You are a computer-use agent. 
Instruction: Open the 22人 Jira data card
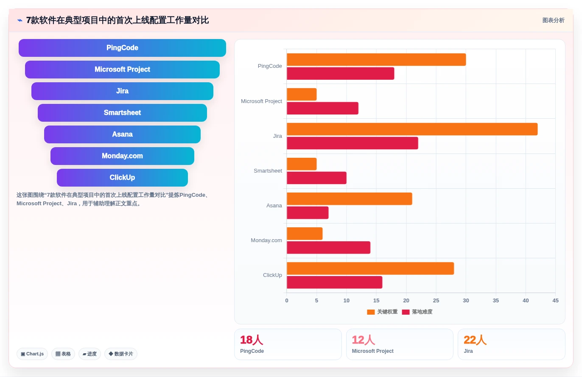511,344
